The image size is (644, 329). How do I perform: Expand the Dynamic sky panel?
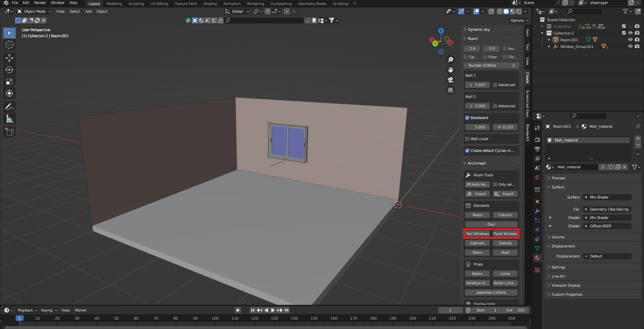tap(491, 30)
